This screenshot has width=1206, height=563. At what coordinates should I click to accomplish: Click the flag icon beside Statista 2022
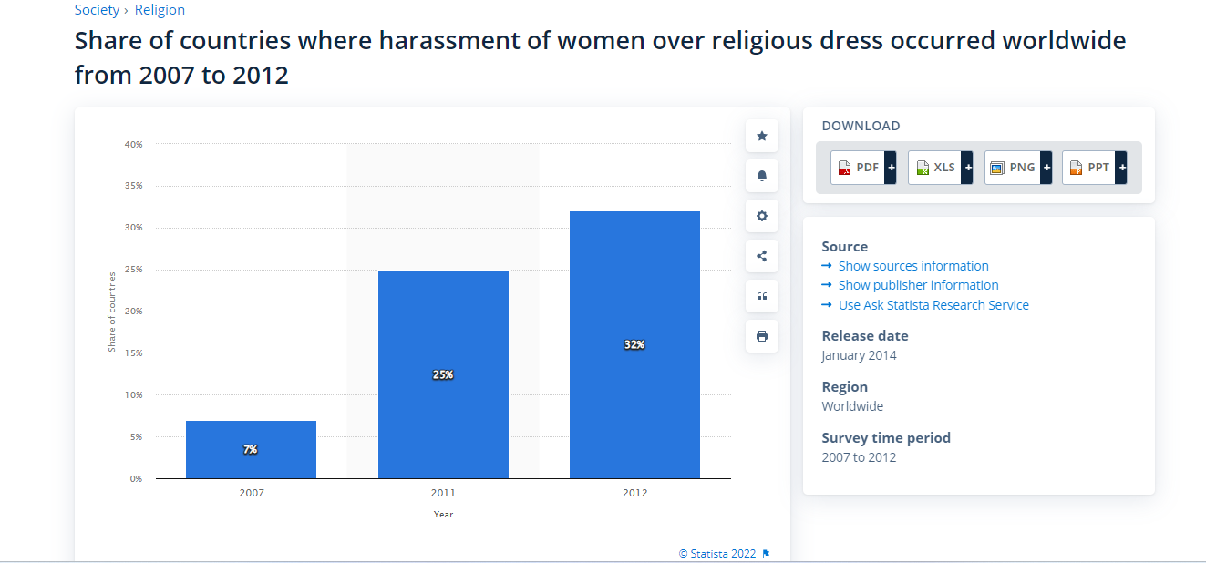tap(766, 553)
